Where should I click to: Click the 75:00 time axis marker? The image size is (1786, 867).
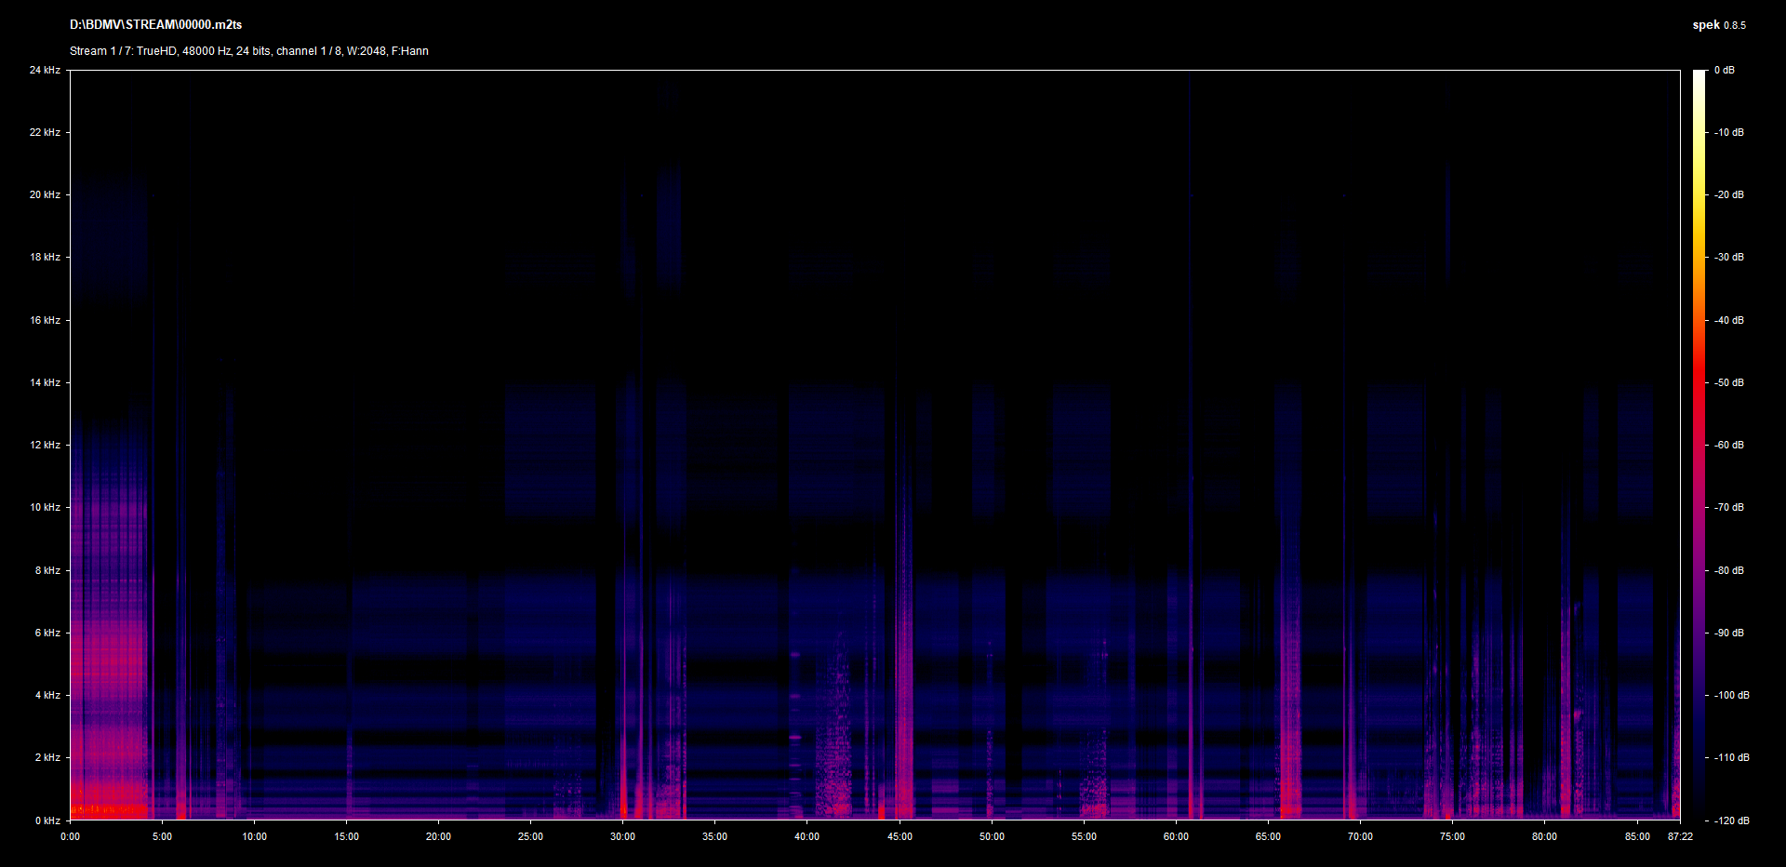click(x=1452, y=836)
